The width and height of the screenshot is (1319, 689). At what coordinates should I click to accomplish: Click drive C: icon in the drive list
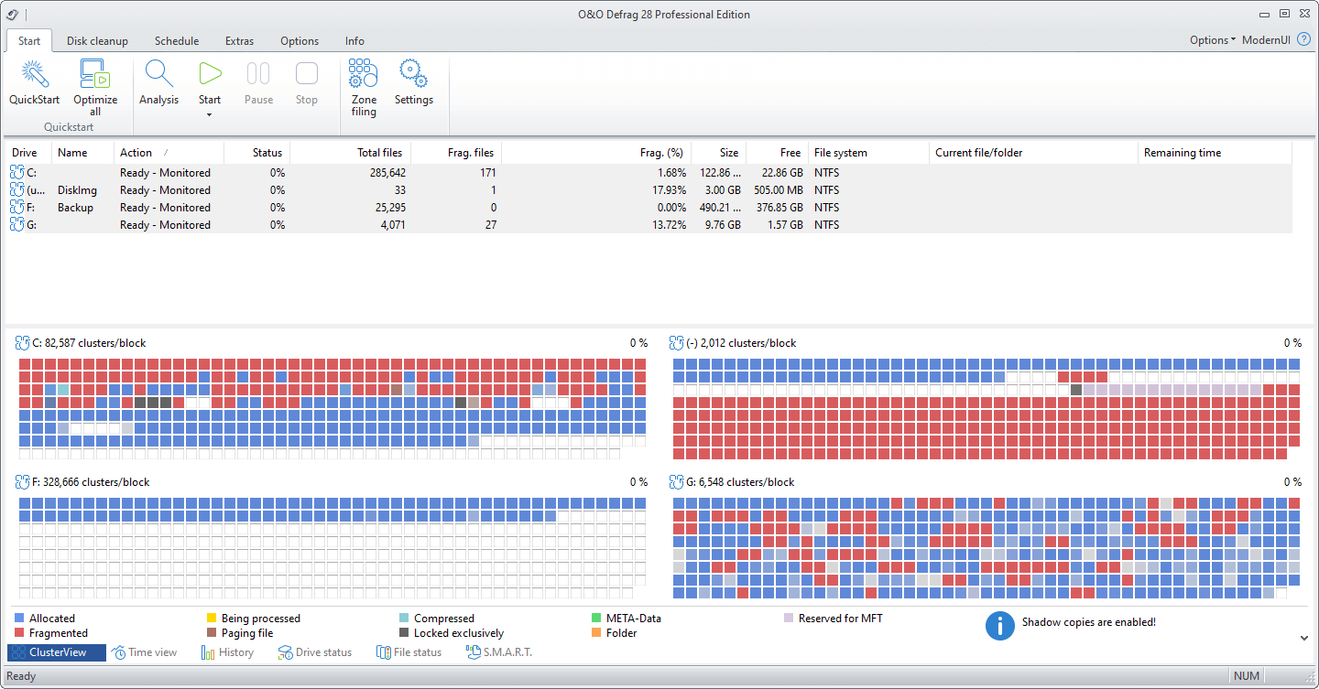[x=17, y=172]
